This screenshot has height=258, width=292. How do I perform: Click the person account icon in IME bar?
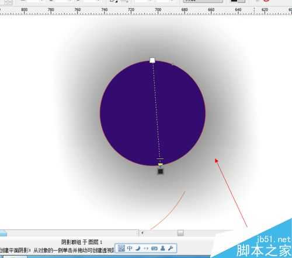click(x=163, y=248)
